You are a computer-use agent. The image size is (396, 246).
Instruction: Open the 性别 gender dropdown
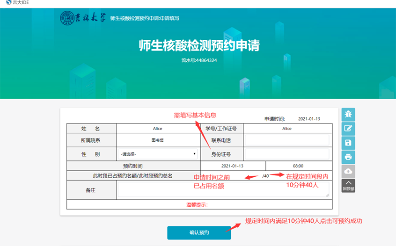[158, 154]
